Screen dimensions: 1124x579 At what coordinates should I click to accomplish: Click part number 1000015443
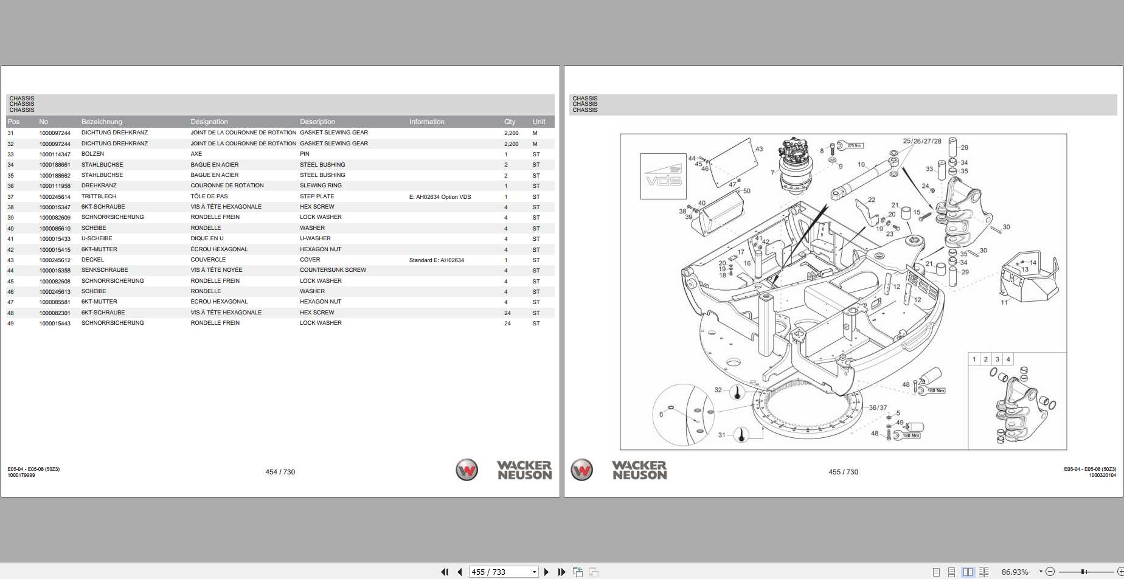[55, 324]
